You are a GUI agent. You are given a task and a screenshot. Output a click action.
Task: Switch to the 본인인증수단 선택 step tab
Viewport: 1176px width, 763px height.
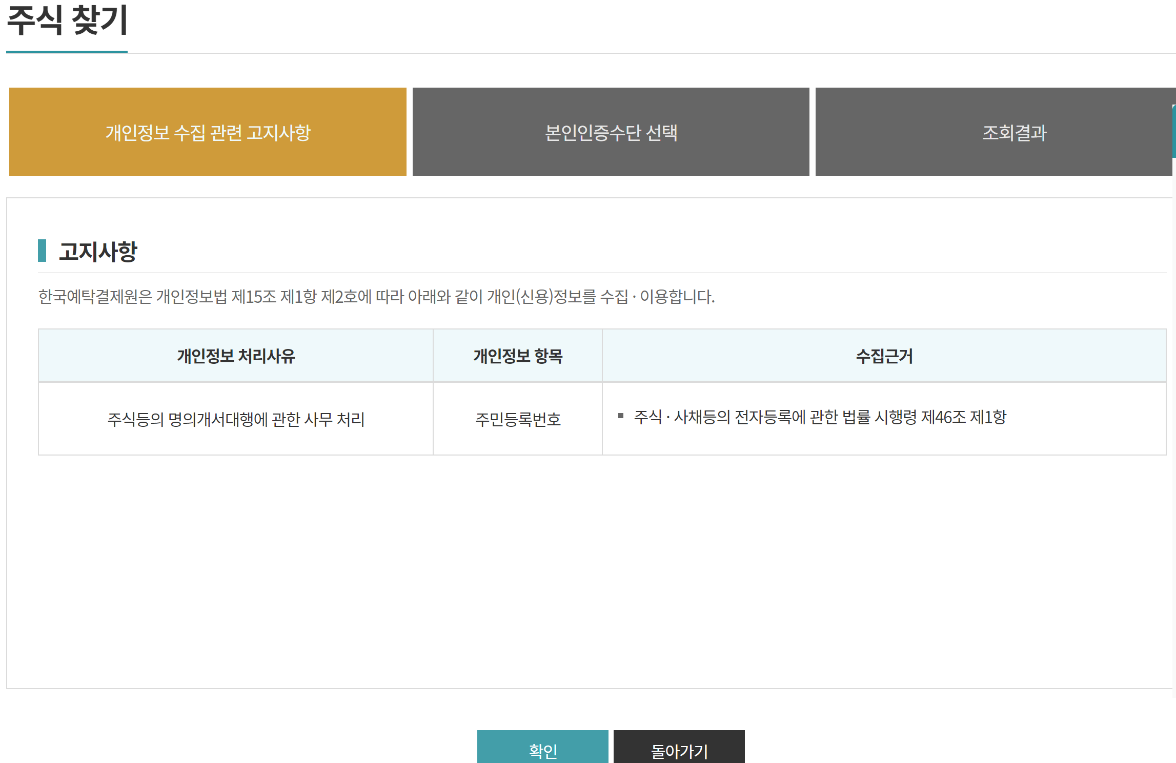click(611, 132)
